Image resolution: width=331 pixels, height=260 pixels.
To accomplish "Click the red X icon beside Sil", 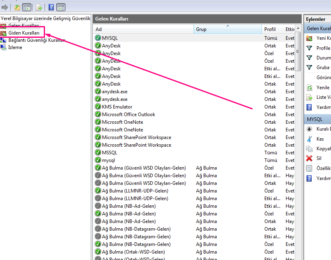I will point(309,158).
